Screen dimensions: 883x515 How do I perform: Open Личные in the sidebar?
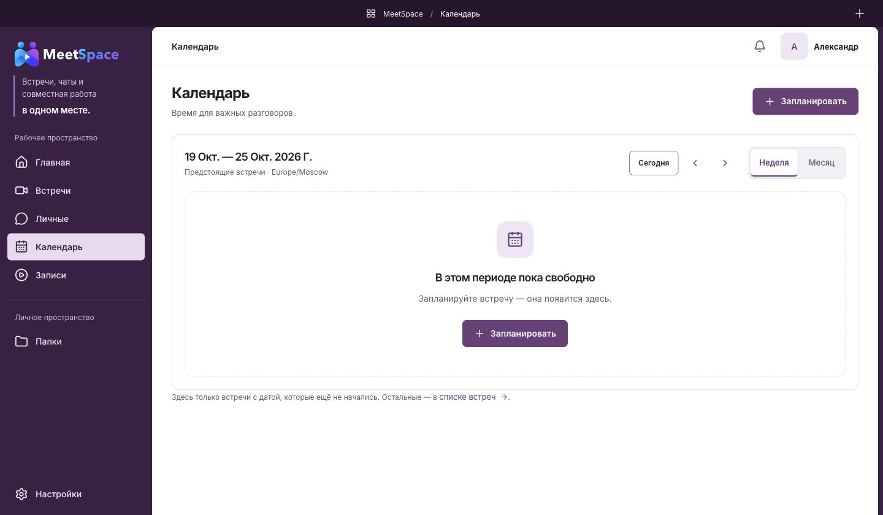pyautogui.click(x=76, y=219)
